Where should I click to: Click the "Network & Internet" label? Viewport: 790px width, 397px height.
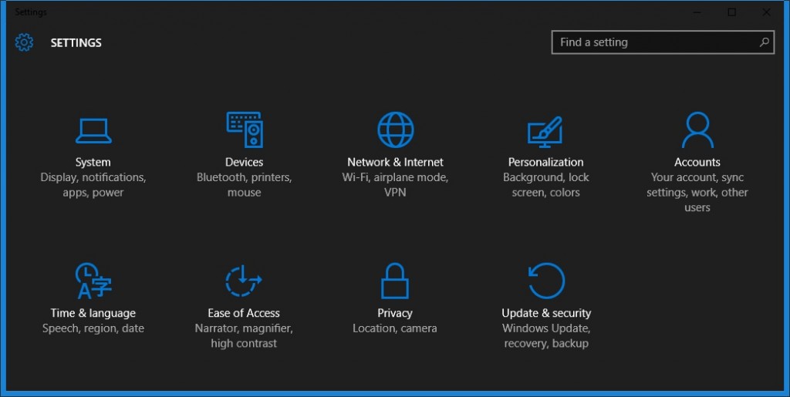[x=396, y=162]
